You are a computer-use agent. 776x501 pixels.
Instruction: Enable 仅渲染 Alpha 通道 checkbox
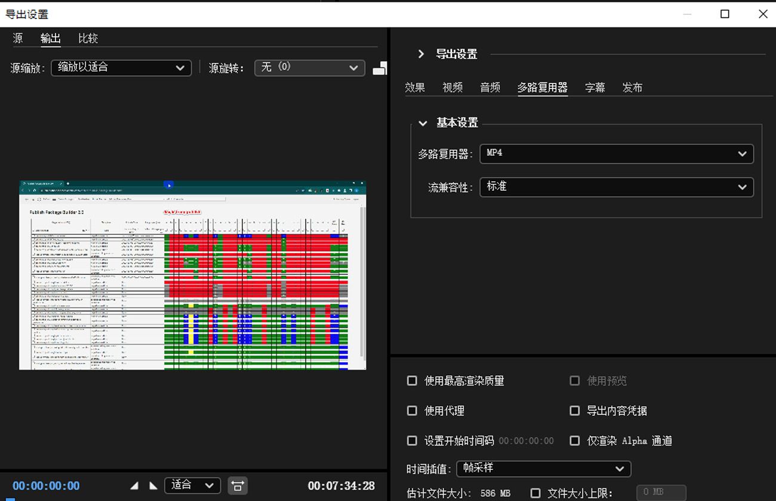tap(574, 440)
